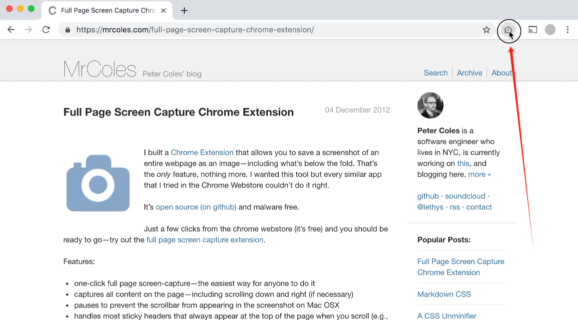
Task: Click the 'Peter Coles' blog' tagline
Action: click(x=172, y=74)
